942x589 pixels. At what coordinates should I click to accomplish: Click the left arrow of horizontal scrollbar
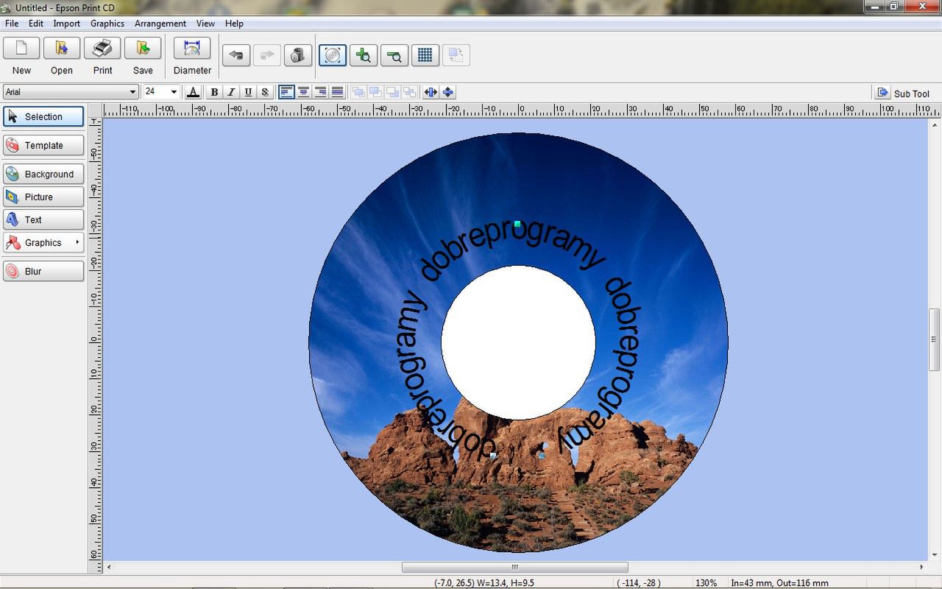[x=110, y=567]
